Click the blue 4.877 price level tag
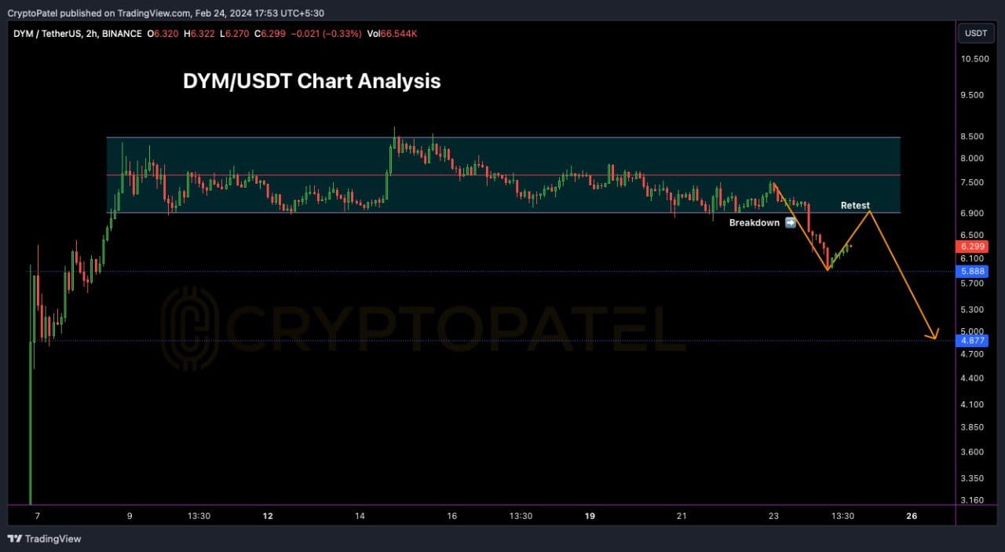This screenshot has height=552, width=1005. tap(972, 340)
